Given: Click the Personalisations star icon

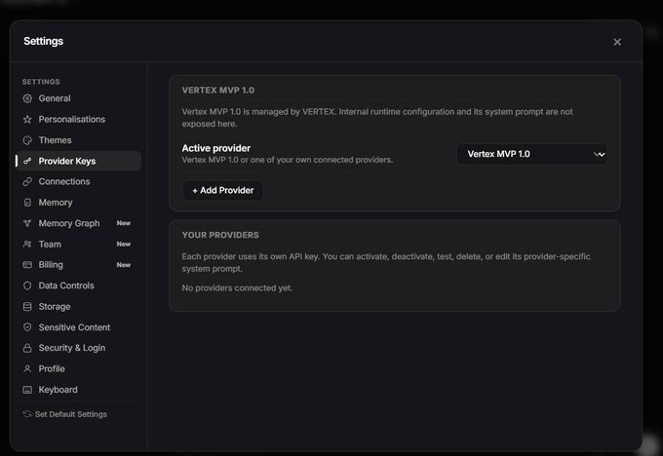Looking at the screenshot, I should coord(27,120).
